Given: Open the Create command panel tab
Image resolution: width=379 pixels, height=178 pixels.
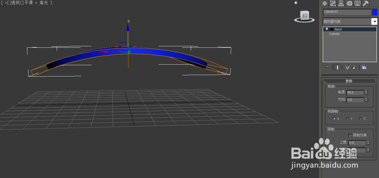Looking at the screenshot, I should [325, 3].
